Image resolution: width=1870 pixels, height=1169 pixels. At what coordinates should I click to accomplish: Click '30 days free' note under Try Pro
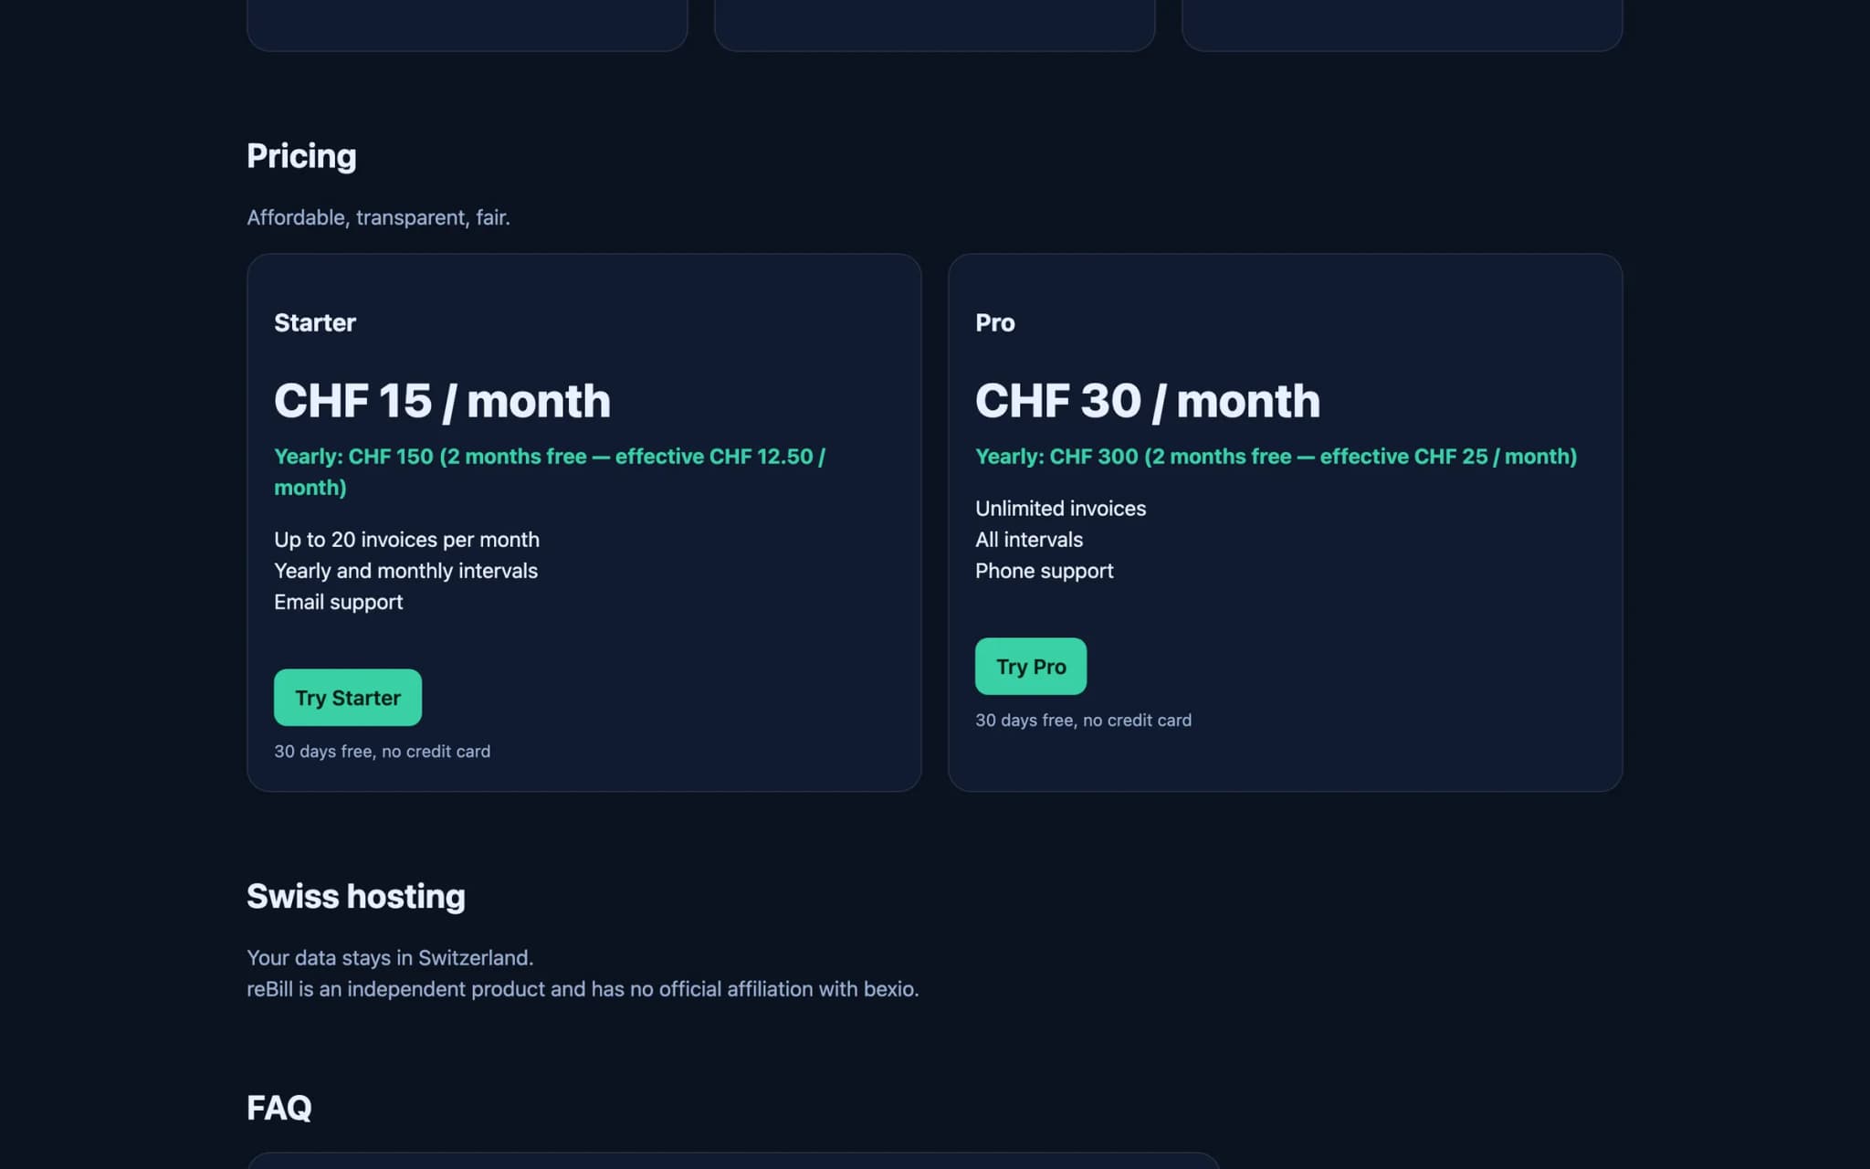coord(1083,721)
